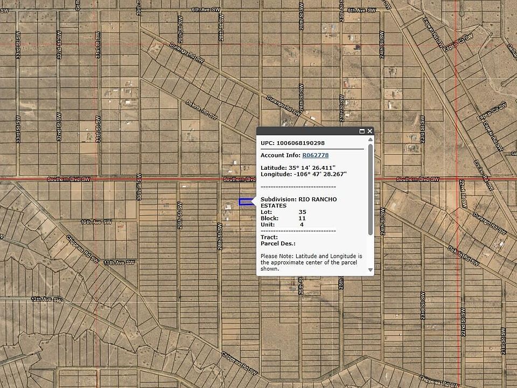Click the UPC number 1006068190298
The height and width of the screenshot is (388, 517).
[x=301, y=143]
